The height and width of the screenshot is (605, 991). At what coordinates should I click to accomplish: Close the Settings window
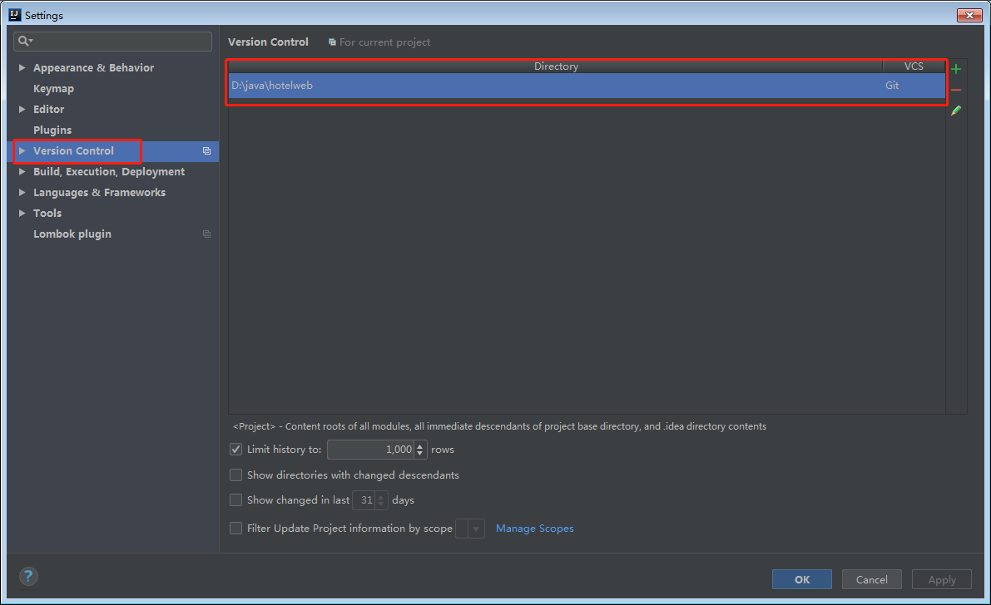point(969,15)
